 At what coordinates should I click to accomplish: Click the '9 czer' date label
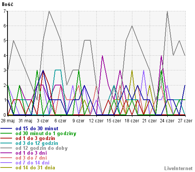coord(78,121)
